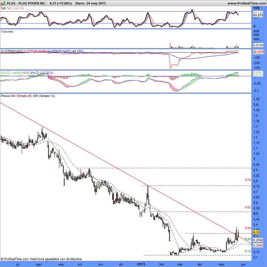Click the 0,2592 moving average price tag

pos(258,240)
